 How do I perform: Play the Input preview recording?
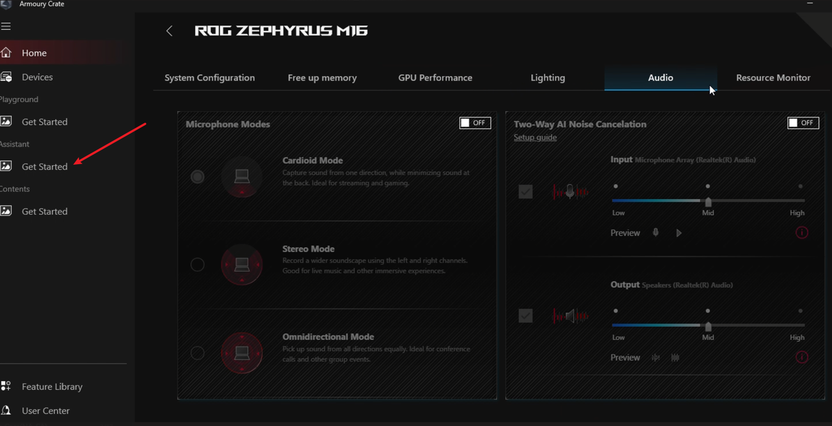(x=679, y=233)
